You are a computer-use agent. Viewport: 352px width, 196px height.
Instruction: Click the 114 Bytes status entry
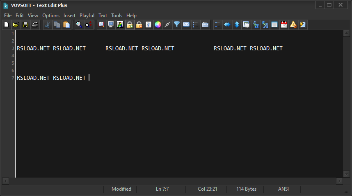[246, 189]
